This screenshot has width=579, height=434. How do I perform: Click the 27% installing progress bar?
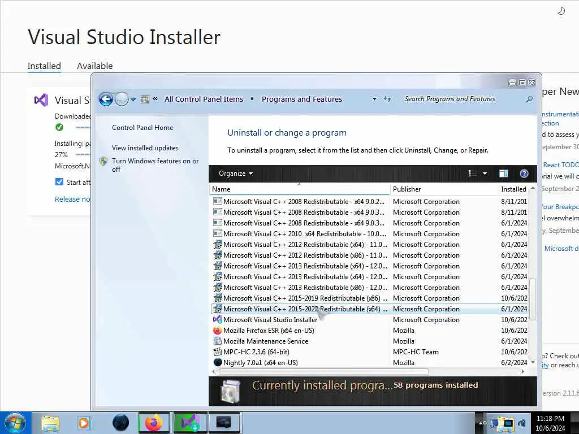coord(83,155)
